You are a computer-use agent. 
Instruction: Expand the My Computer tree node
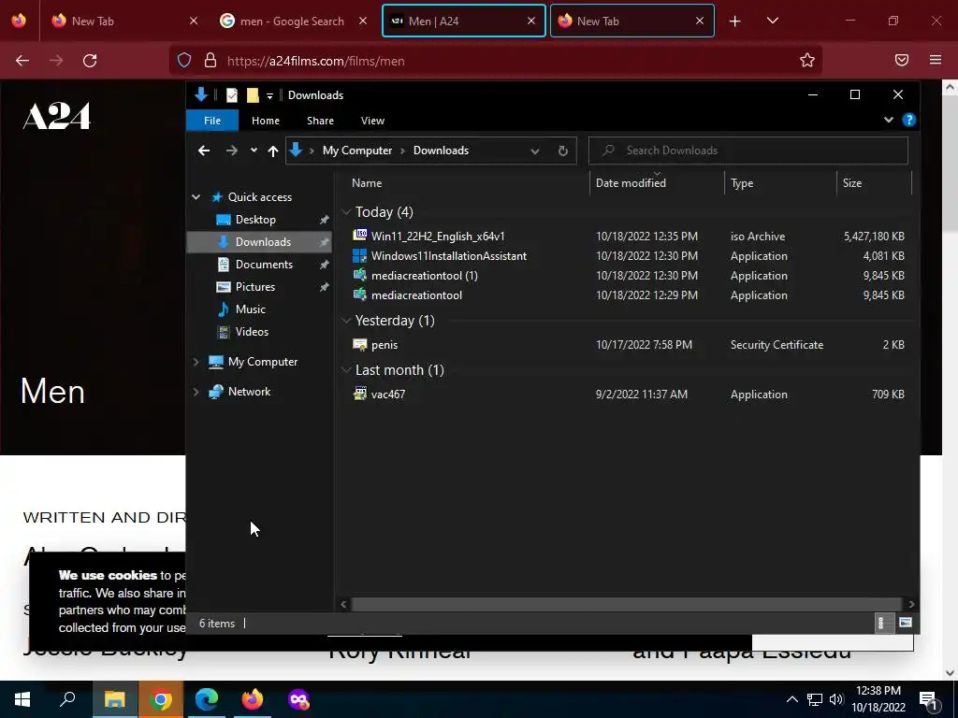coord(196,362)
